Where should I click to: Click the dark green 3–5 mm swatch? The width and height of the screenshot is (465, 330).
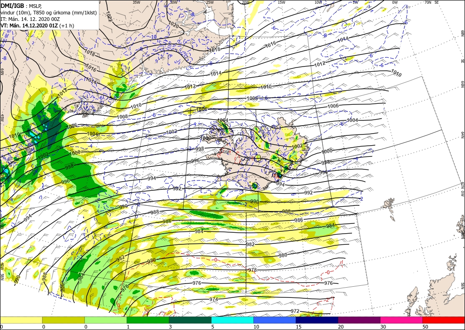(x=190, y=320)
